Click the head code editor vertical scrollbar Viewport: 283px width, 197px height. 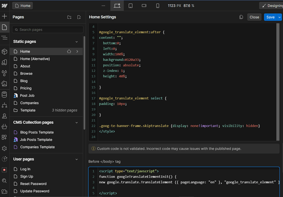point(278,82)
